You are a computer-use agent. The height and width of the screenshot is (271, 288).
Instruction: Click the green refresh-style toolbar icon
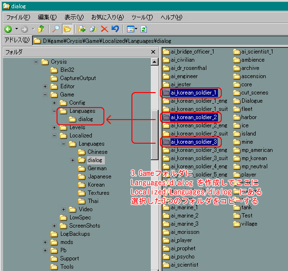[144, 29]
